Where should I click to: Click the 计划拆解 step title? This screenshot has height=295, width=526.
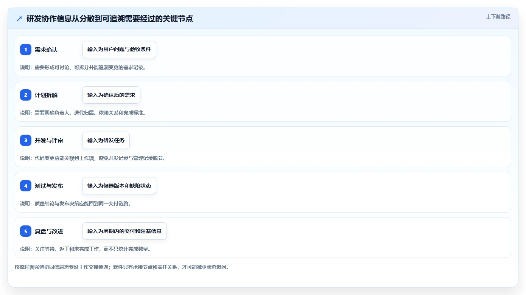pyautogui.click(x=46, y=95)
